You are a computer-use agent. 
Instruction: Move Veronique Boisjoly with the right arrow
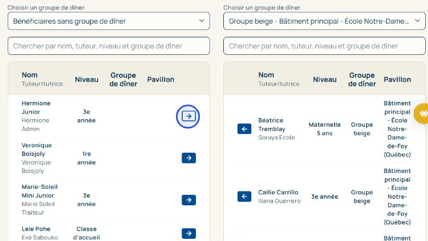point(188,158)
